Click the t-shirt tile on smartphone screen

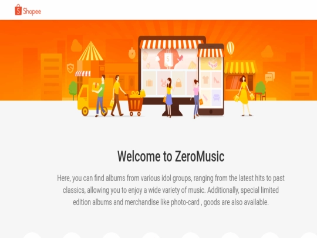pos(205,80)
